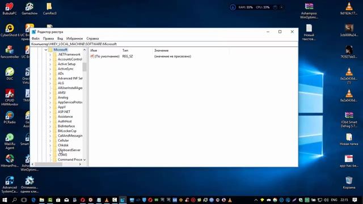Open taskbar search magnifier
The image size is (363, 204).
coord(14,200)
